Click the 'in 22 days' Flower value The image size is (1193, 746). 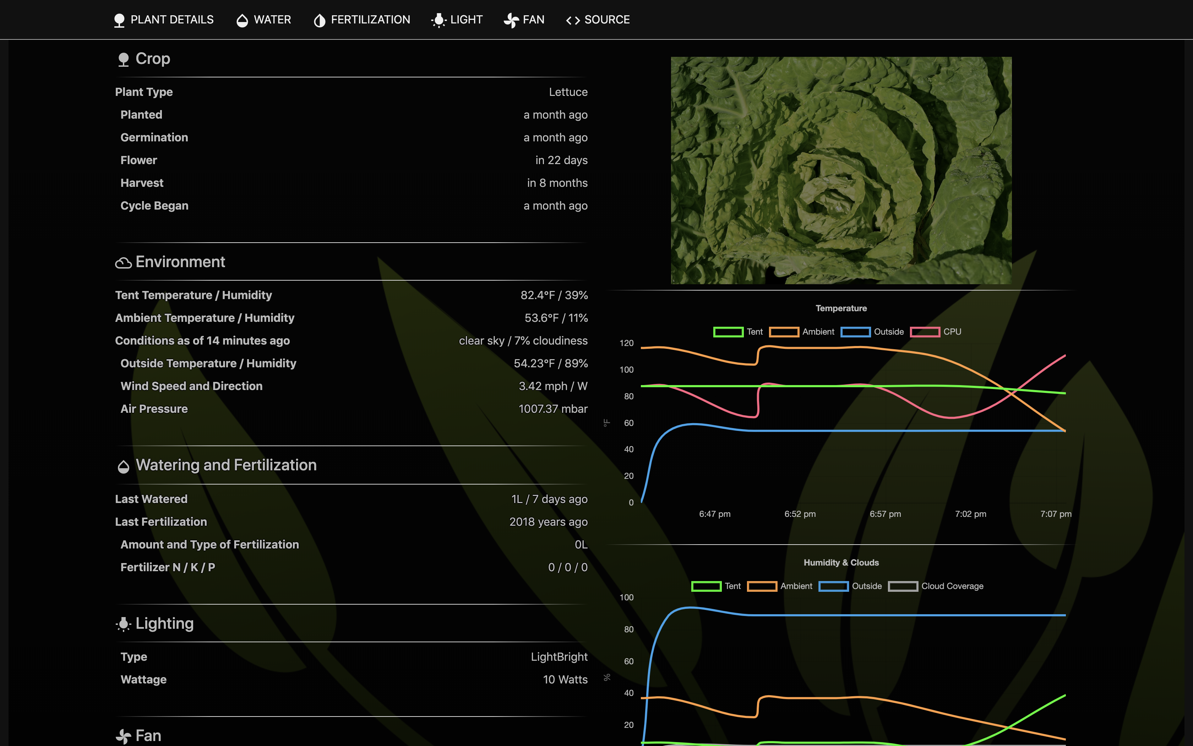click(561, 160)
